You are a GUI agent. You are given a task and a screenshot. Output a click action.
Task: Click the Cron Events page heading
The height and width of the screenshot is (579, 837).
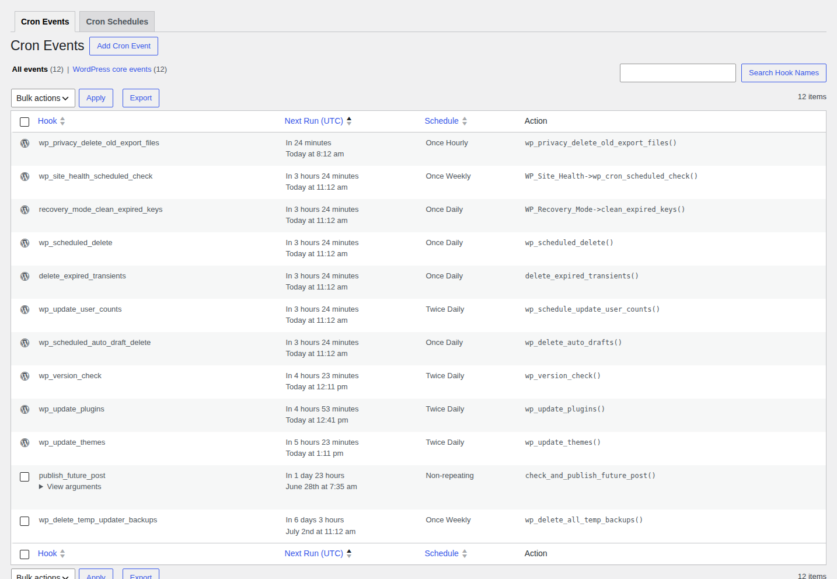click(x=47, y=46)
